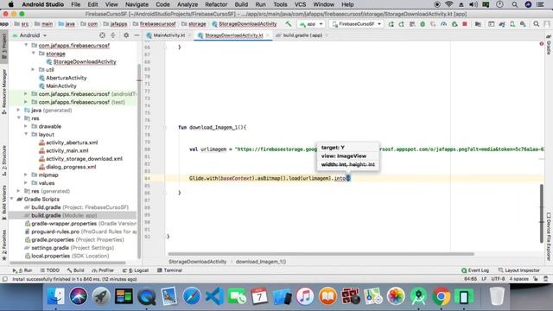This screenshot has height=311, width=553.
Task: Open proguard-rules.pro file
Action: [80, 232]
